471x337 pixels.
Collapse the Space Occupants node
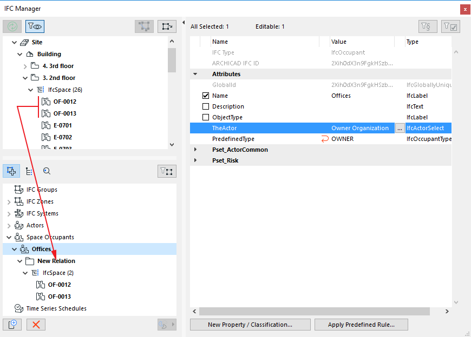[x=9, y=238]
